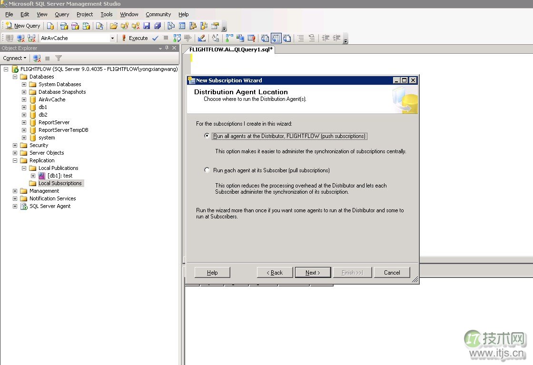Open the Connect dropdown in Object Explorer
The image size is (533, 365).
point(15,58)
